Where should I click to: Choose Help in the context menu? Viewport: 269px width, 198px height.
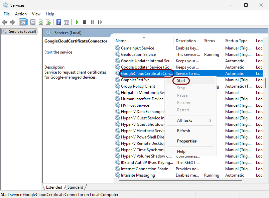(x=190, y=151)
